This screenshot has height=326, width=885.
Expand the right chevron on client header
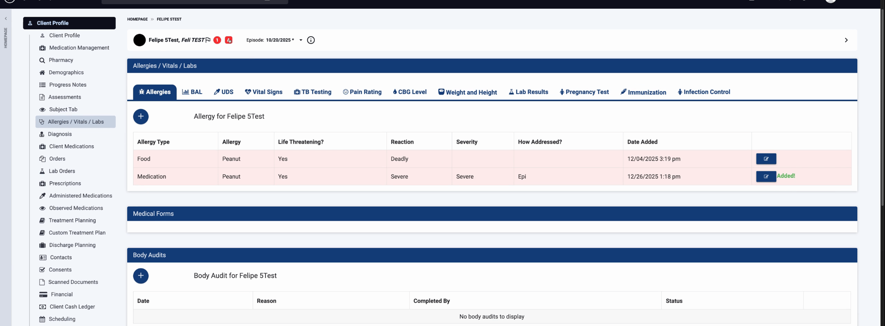pyautogui.click(x=846, y=40)
